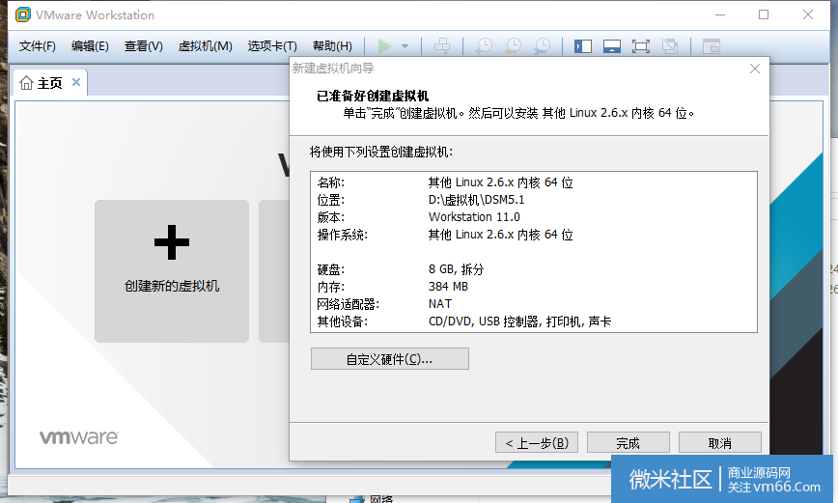Viewport: 838px width, 503px height.
Task: Open the 文件(F) menu
Action: [x=37, y=46]
